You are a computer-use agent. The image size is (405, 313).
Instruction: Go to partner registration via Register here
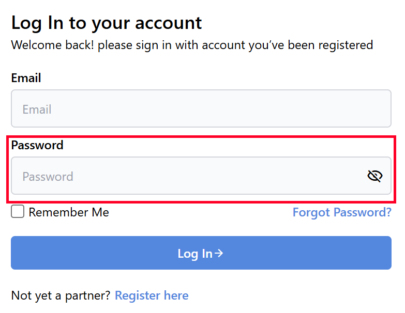(x=152, y=295)
